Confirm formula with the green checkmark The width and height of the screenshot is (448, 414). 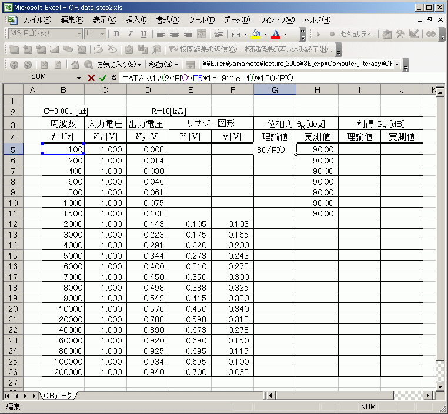[102, 78]
